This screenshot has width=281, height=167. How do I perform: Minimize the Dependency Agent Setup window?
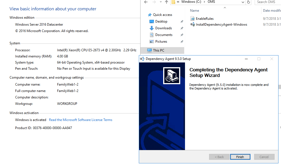[x=246, y=59]
